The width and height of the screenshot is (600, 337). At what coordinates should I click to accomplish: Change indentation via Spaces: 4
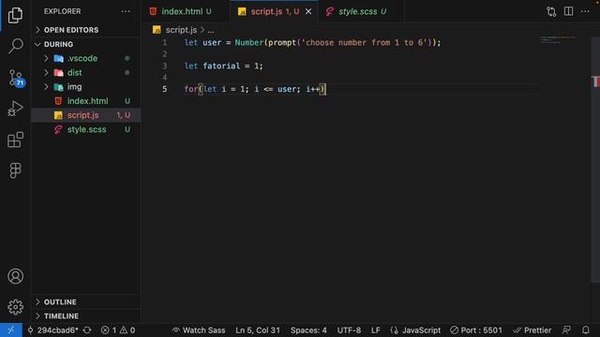308,330
